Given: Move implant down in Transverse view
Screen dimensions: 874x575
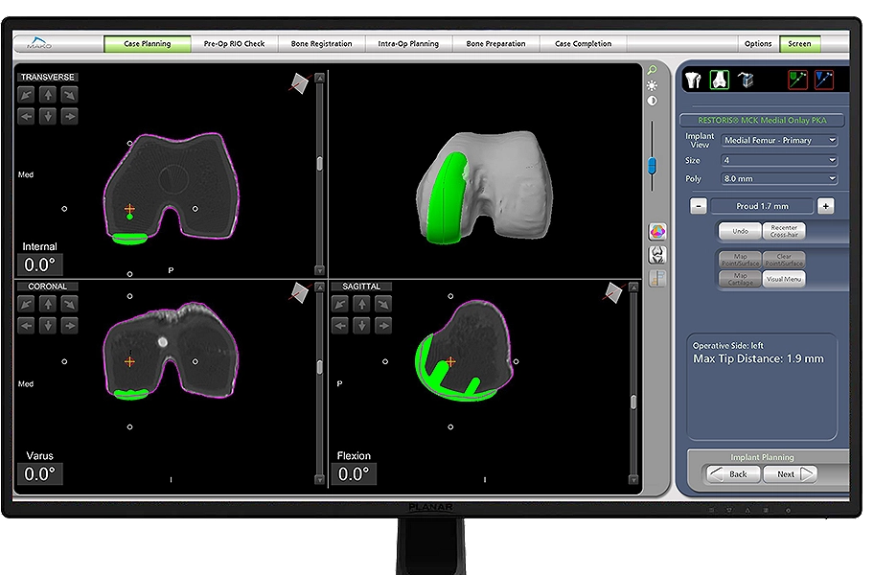Looking at the screenshot, I should point(48,117).
